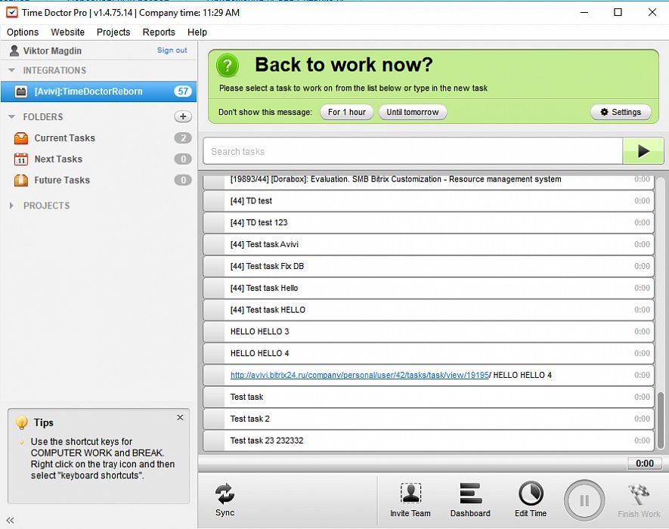Click the Finish Work flag icon
The image size is (669, 529).
coord(639,495)
